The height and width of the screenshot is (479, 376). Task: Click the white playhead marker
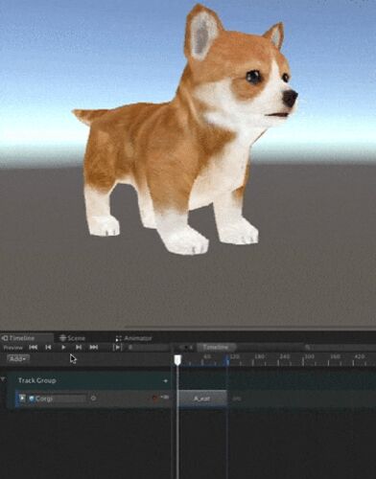tap(177, 360)
